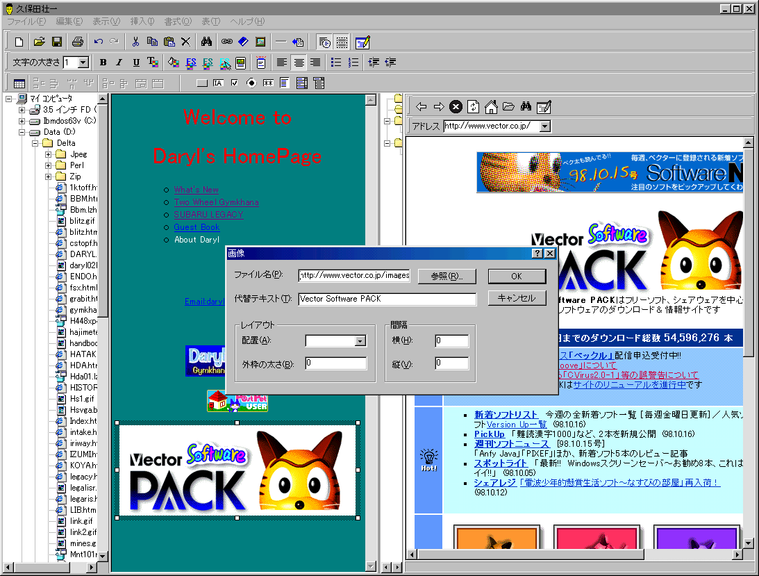
Task: Open the 編集(E) menu
Action: point(69,22)
